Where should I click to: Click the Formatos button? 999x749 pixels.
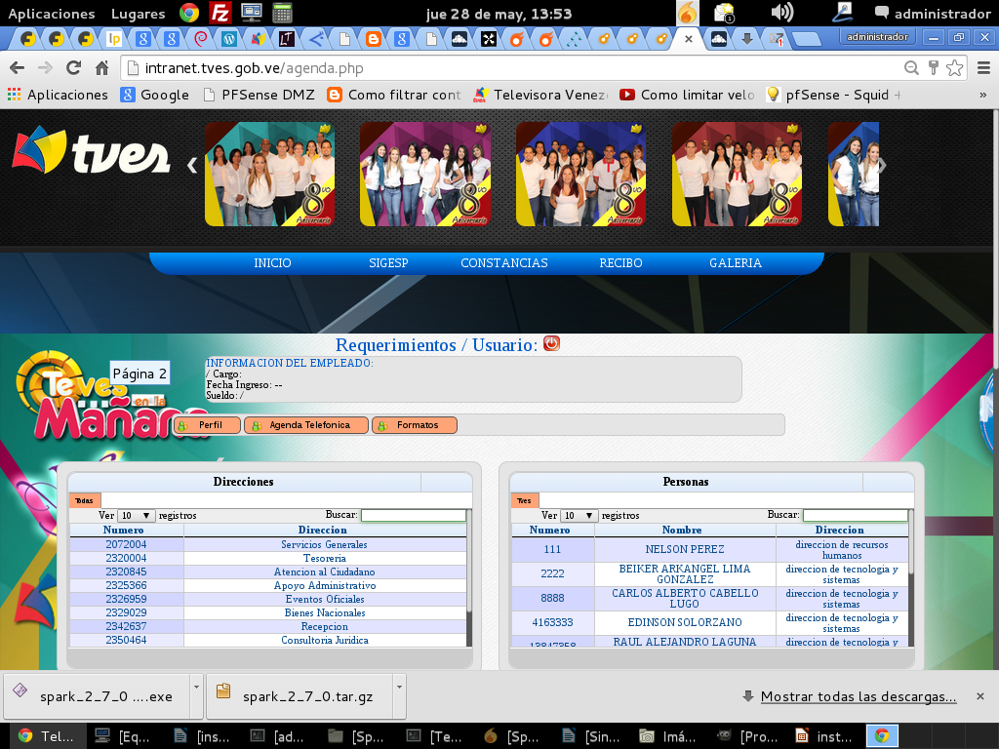click(415, 425)
